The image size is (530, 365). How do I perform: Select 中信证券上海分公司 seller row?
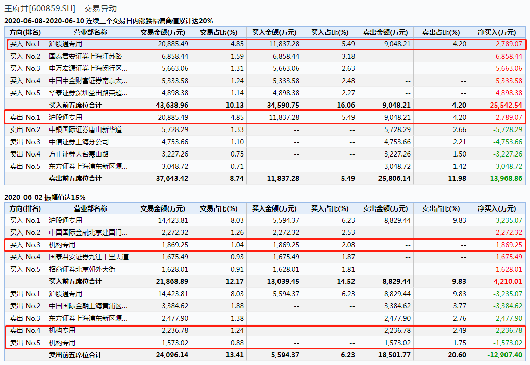[x=79, y=142]
